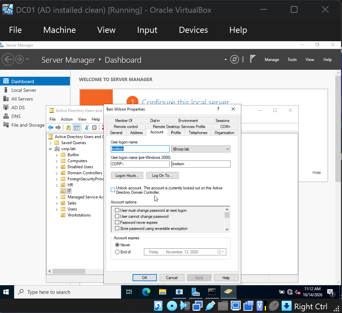Expand the Saved Queries tree node
This screenshot has height=313, width=342.
51,143
